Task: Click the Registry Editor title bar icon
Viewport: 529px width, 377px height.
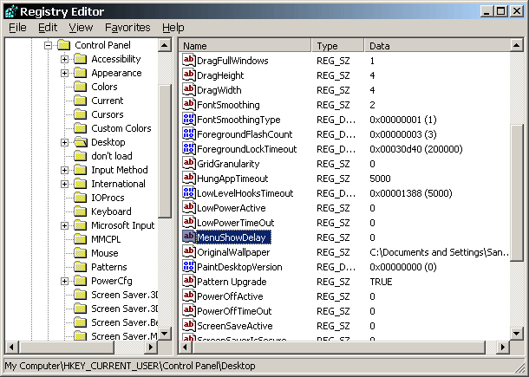Action: [10, 11]
